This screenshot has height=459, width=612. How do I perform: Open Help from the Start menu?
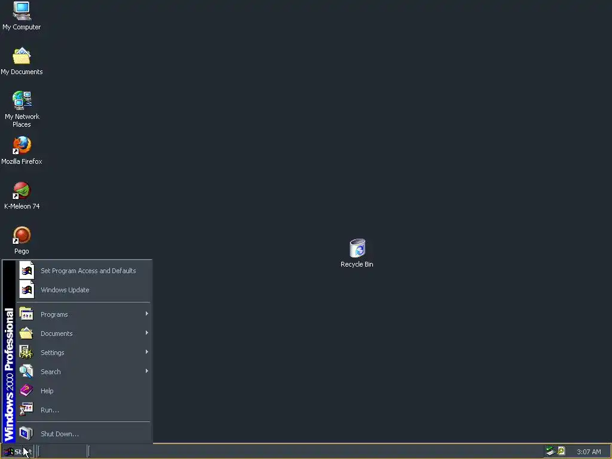83,391
